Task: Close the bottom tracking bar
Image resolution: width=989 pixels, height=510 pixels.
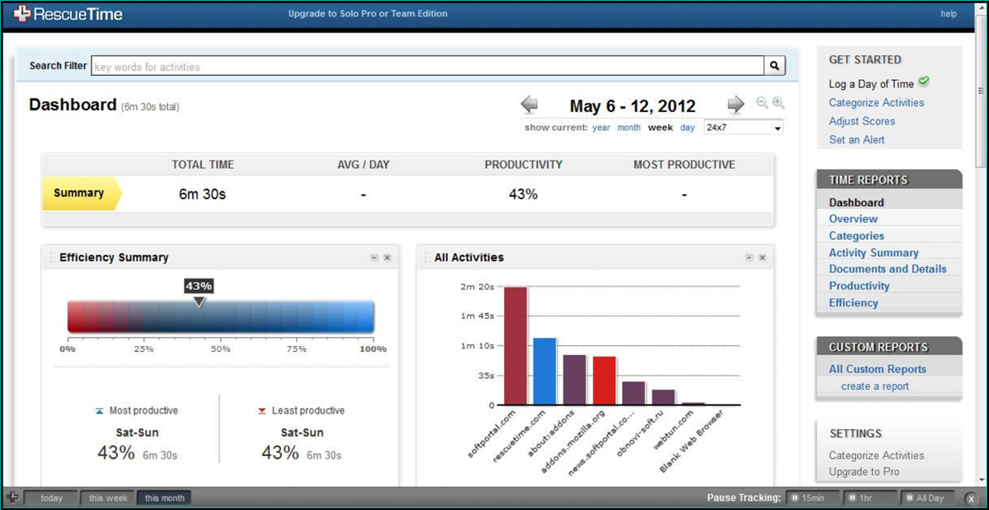Action: (x=971, y=498)
